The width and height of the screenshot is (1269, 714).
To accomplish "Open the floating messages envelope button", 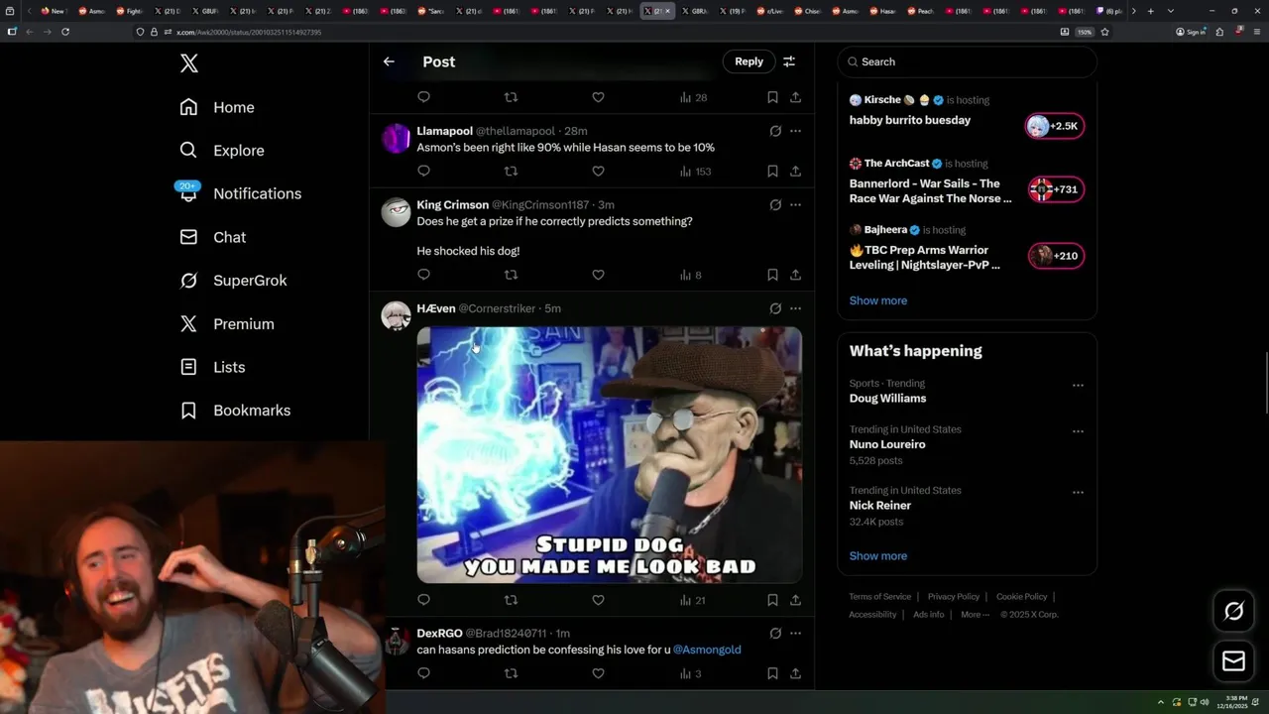I will coord(1233,661).
